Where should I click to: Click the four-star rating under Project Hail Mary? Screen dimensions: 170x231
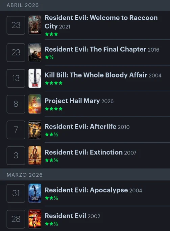(x=54, y=109)
